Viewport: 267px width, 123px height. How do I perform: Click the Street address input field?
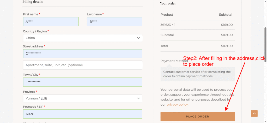click(82, 54)
